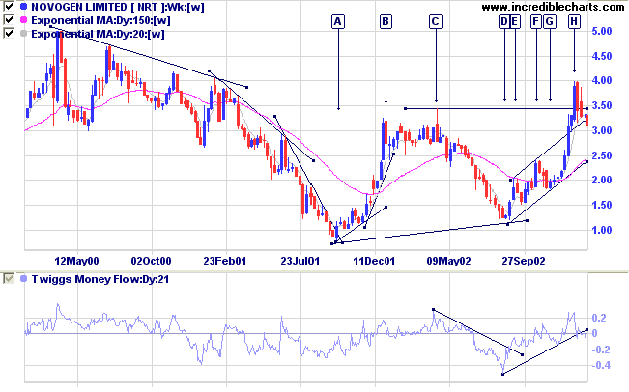Click the 02Oct00 date axis label
The image size is (629, 392).
coord(152,261)
